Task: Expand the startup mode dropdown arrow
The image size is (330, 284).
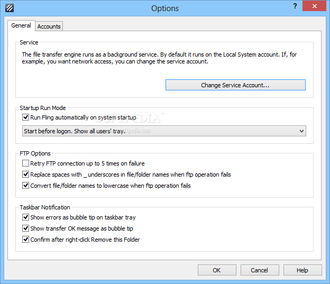Action: (301, 131)
